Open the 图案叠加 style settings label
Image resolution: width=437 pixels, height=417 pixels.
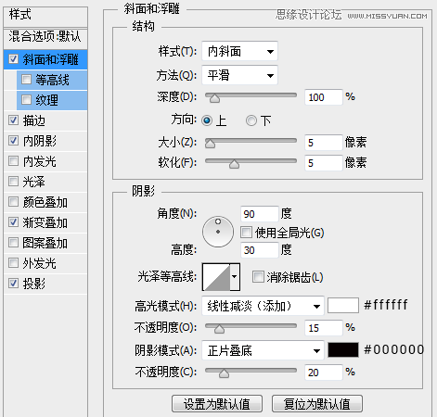[x=45, y=243]
